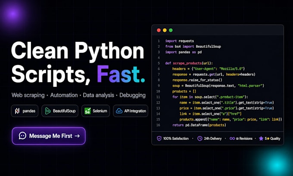Click code line 'from bs4 import BeautifulSoup'

pos(193,46)
